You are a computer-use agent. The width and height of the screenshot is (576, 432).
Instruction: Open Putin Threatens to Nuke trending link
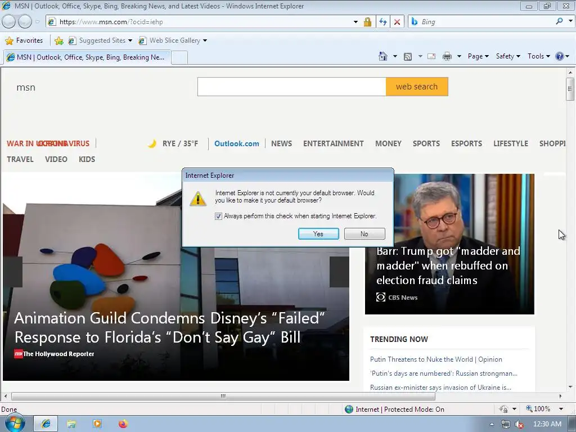(x=436, y=359)
